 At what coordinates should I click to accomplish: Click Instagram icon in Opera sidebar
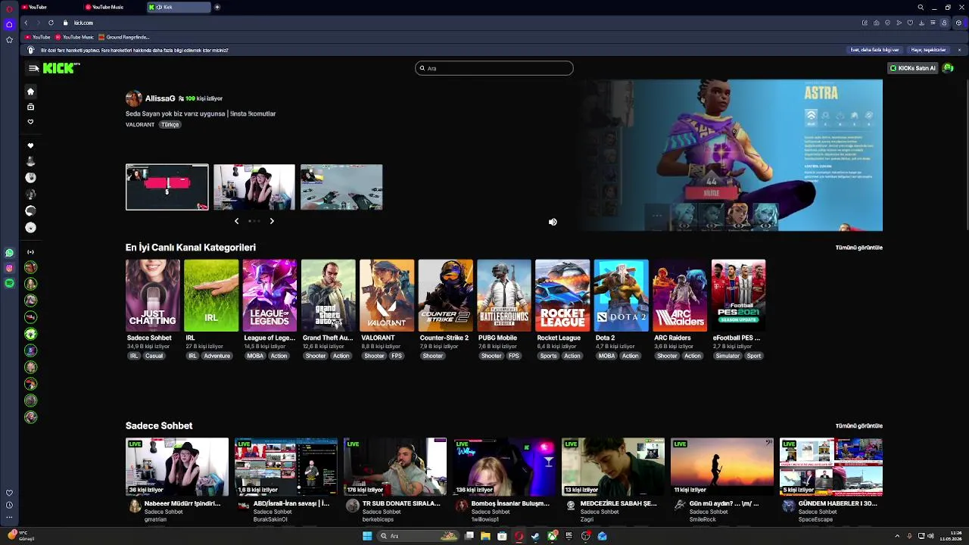pyautogui.click(x=9, y=268)
